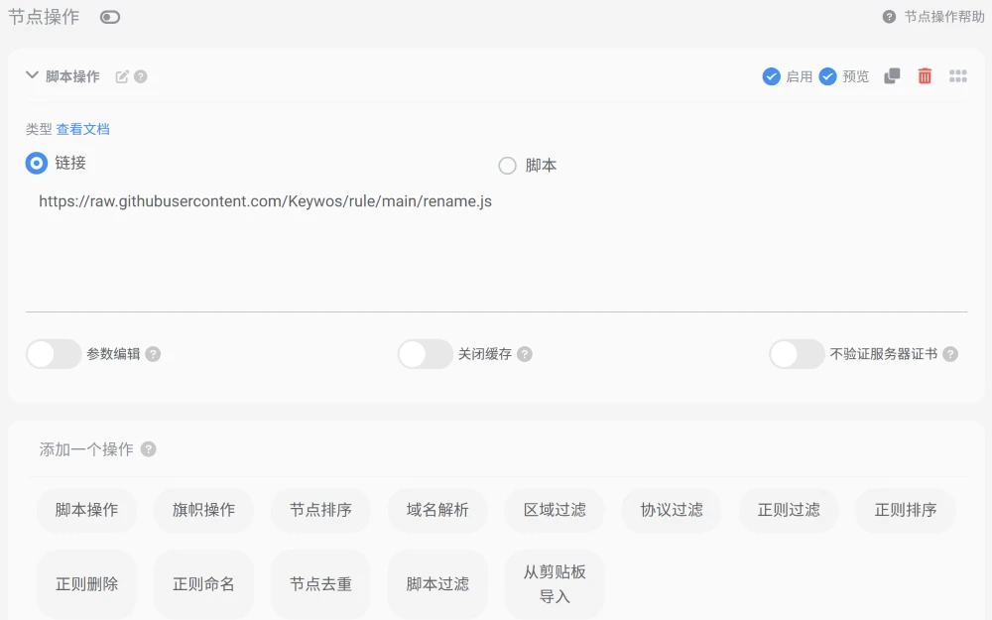Click help icon beside 添加一个操作
Image resolution: width=992 pixels, height=620 pixels.
[148, 449]
